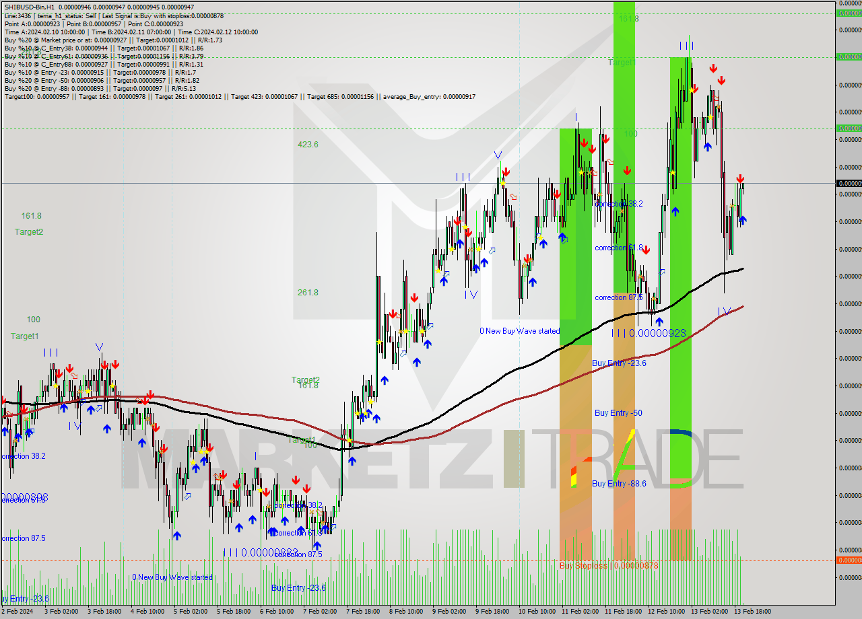Image resolution: width=862 pixels, height=619 pixels.
Task: Click '5 Feb 02:00' on the time axis
Action: [191, 612]
